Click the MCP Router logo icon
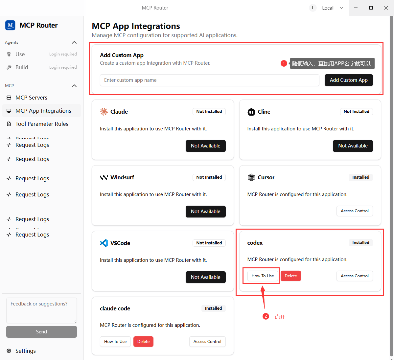Viewport: 394px width, 360px height. (x=10, y=25)
